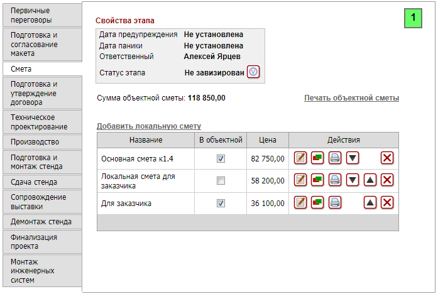Print the 'Основная смета к1.4' estimate
Viewport: 438px width, 294px height.
[x=335, y=158]
